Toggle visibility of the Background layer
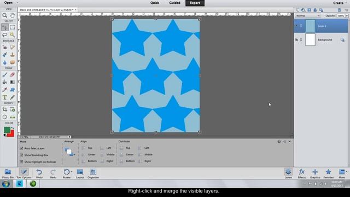Viewport: 350px width, 197px height. pyautogui.click(x=296, y=40)
